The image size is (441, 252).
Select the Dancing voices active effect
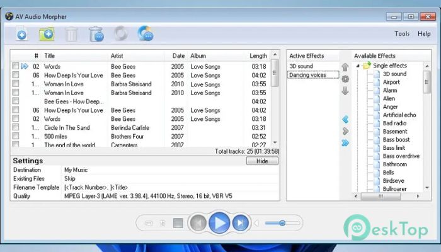click(x=313, y=75)
